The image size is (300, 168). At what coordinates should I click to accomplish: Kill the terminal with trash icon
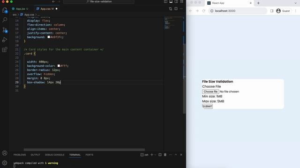click(165, 154)
